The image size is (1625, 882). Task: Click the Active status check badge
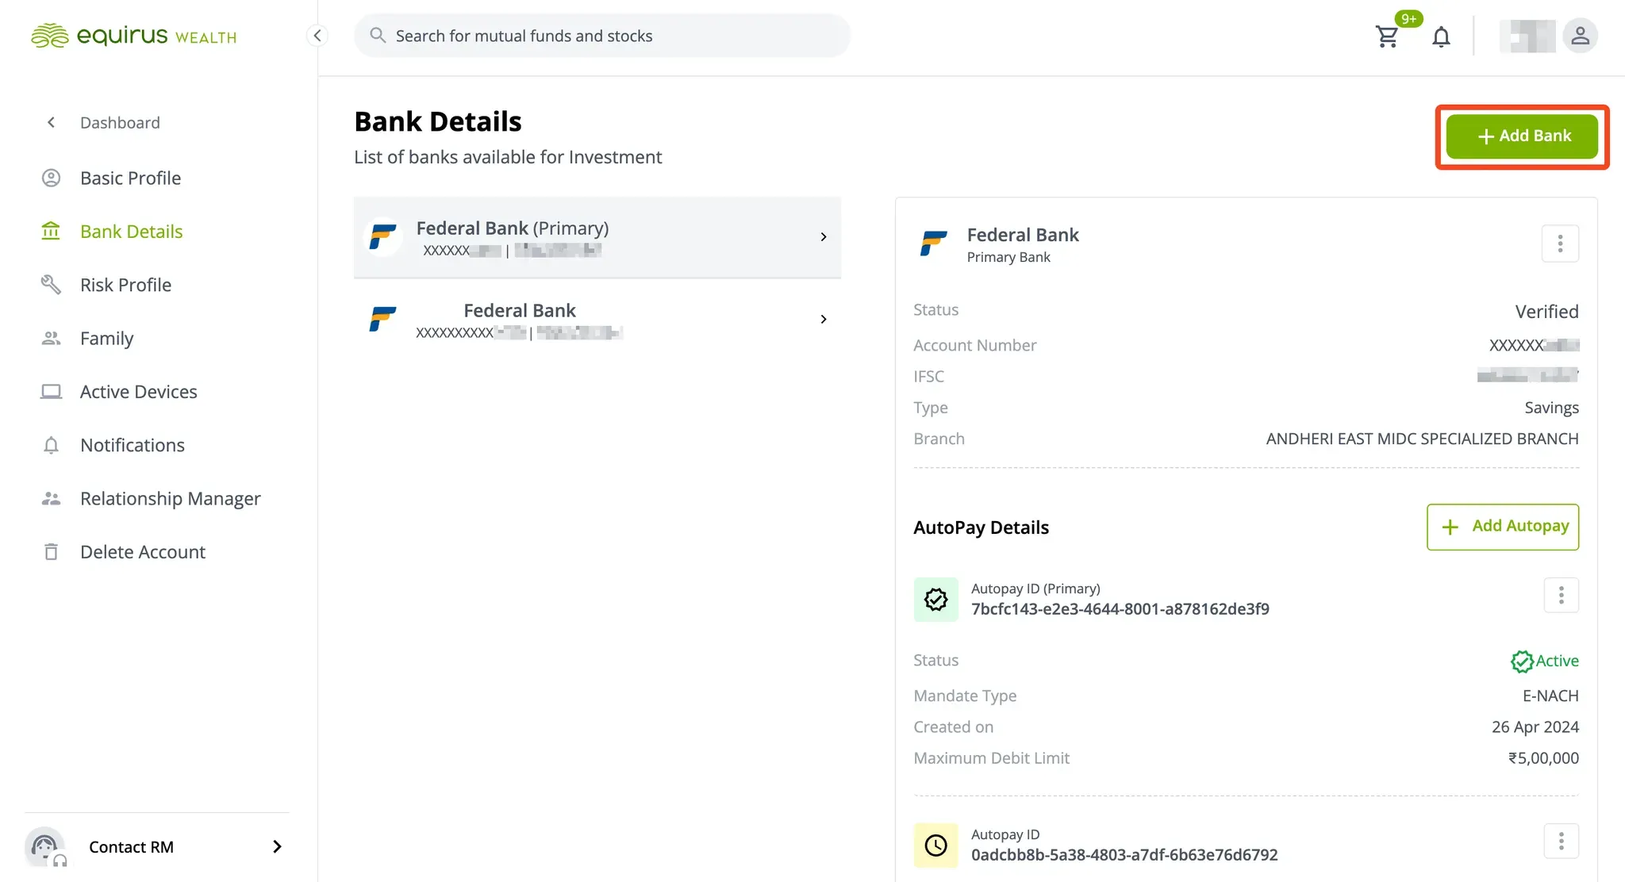pyautogui.click(x=1521, y=661)
